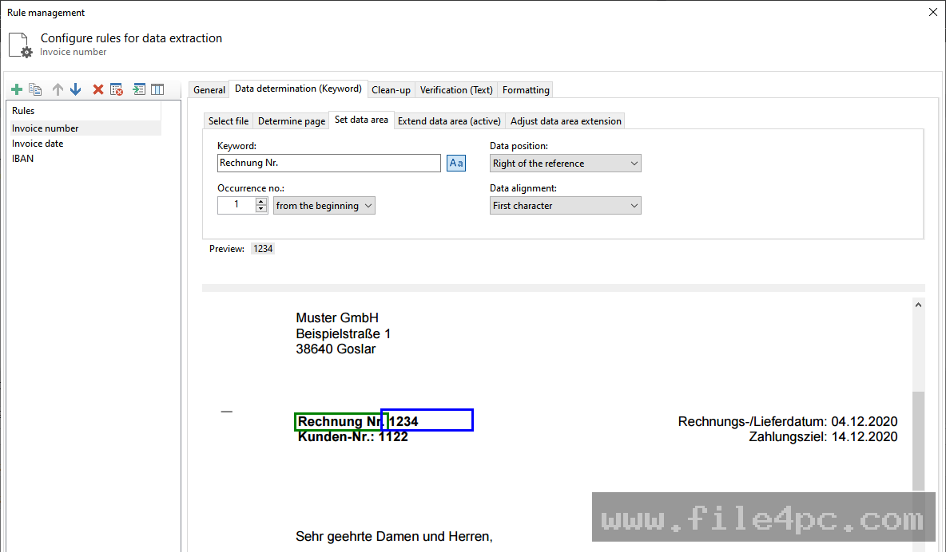
Task: Select the IBAN rule
Action: [x=85, y=159]
